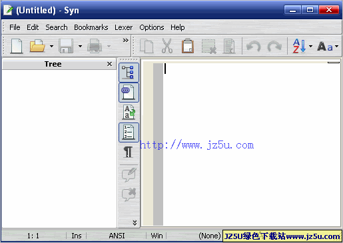Click the editor split handle at top right
Screen dimensions: 343x243
tap(334, 63)
